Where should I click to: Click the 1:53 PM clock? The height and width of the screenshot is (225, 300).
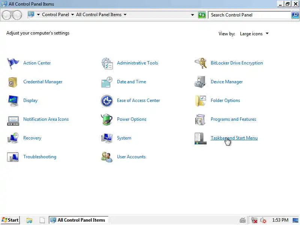[x=280, y=220]
